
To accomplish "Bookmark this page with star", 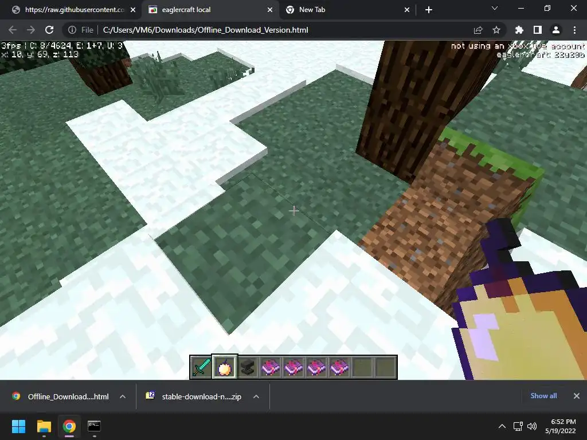I will tap(496, 30).
